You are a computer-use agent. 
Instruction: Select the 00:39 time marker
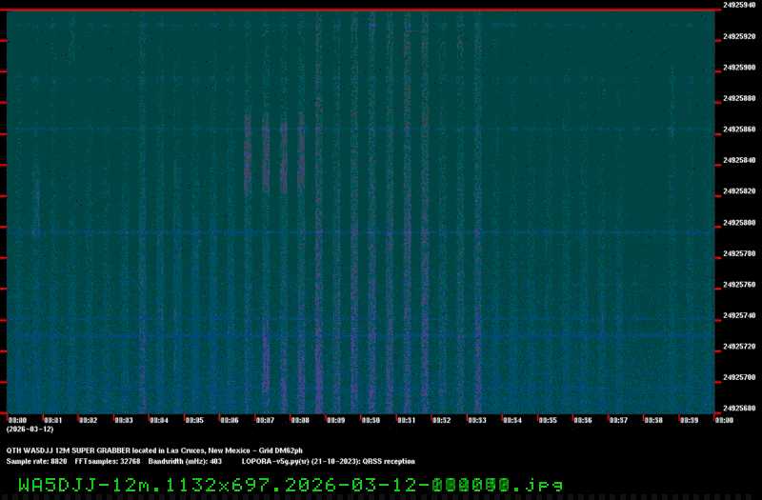(x=688, y=420)
